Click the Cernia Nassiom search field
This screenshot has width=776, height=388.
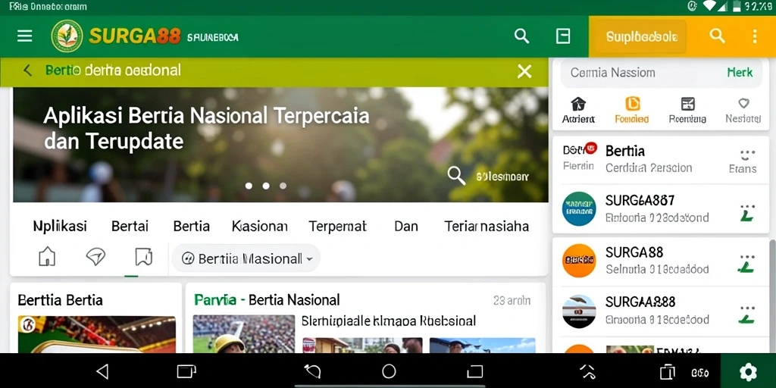coord(661,73)
